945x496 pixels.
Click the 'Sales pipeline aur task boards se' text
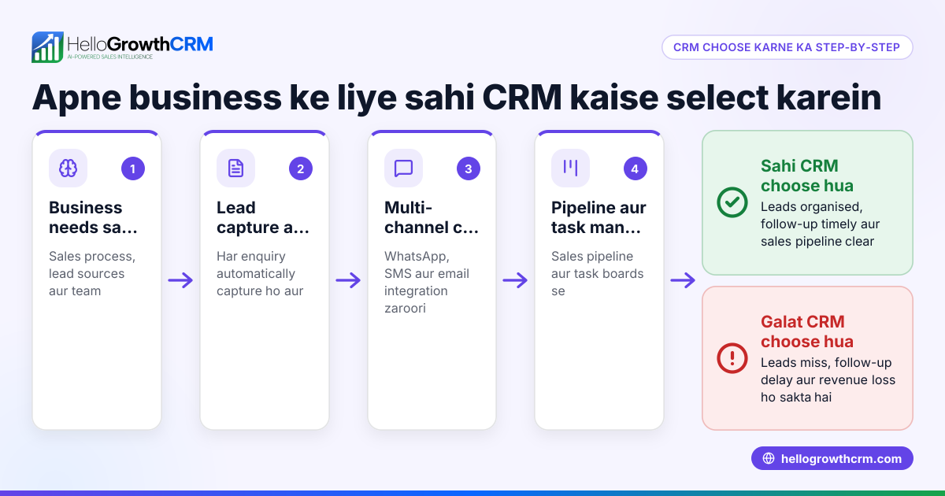click(598, 273)
